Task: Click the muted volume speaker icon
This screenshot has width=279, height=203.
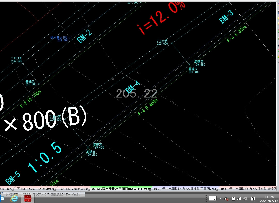Action: (226, 199)
